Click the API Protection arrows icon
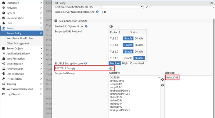Image resolution: width=215 pixels, height=118 pixels. point(4,69)
